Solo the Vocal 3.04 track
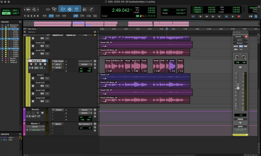Image resolution: width=261 pixels, height=156 pixels. tap(40, 64)
